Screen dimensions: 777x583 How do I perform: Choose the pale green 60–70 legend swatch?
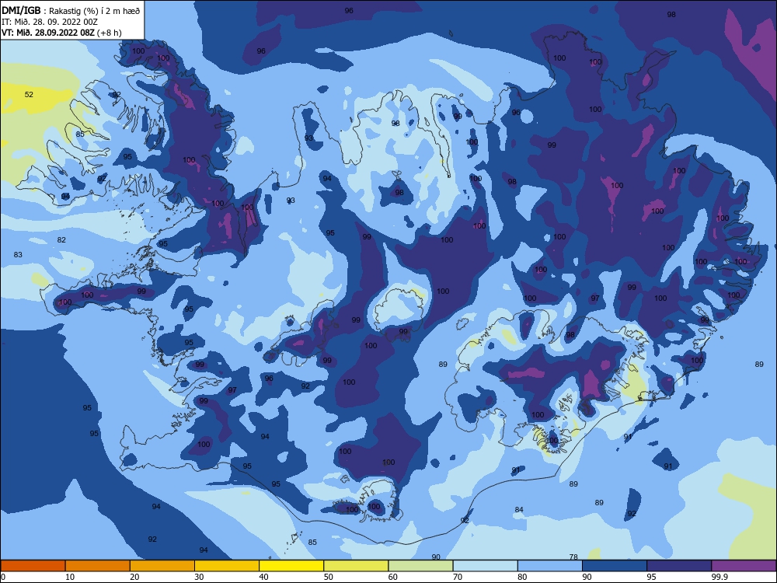point(420,566)
